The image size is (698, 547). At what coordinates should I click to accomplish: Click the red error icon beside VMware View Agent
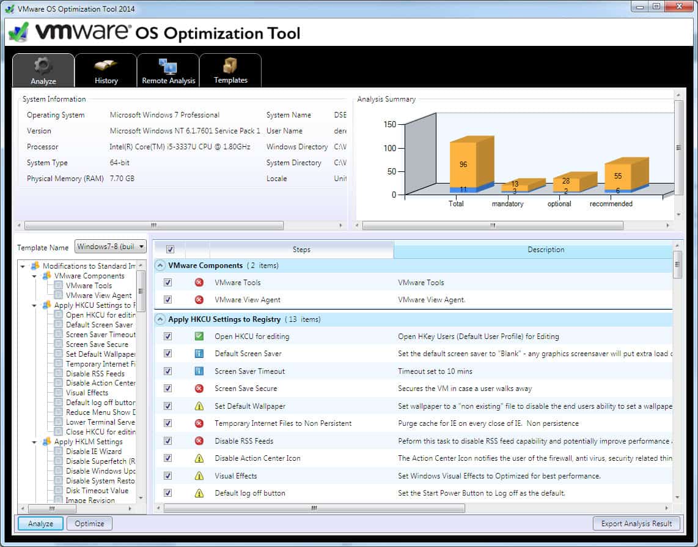click(x=199, y=300)
